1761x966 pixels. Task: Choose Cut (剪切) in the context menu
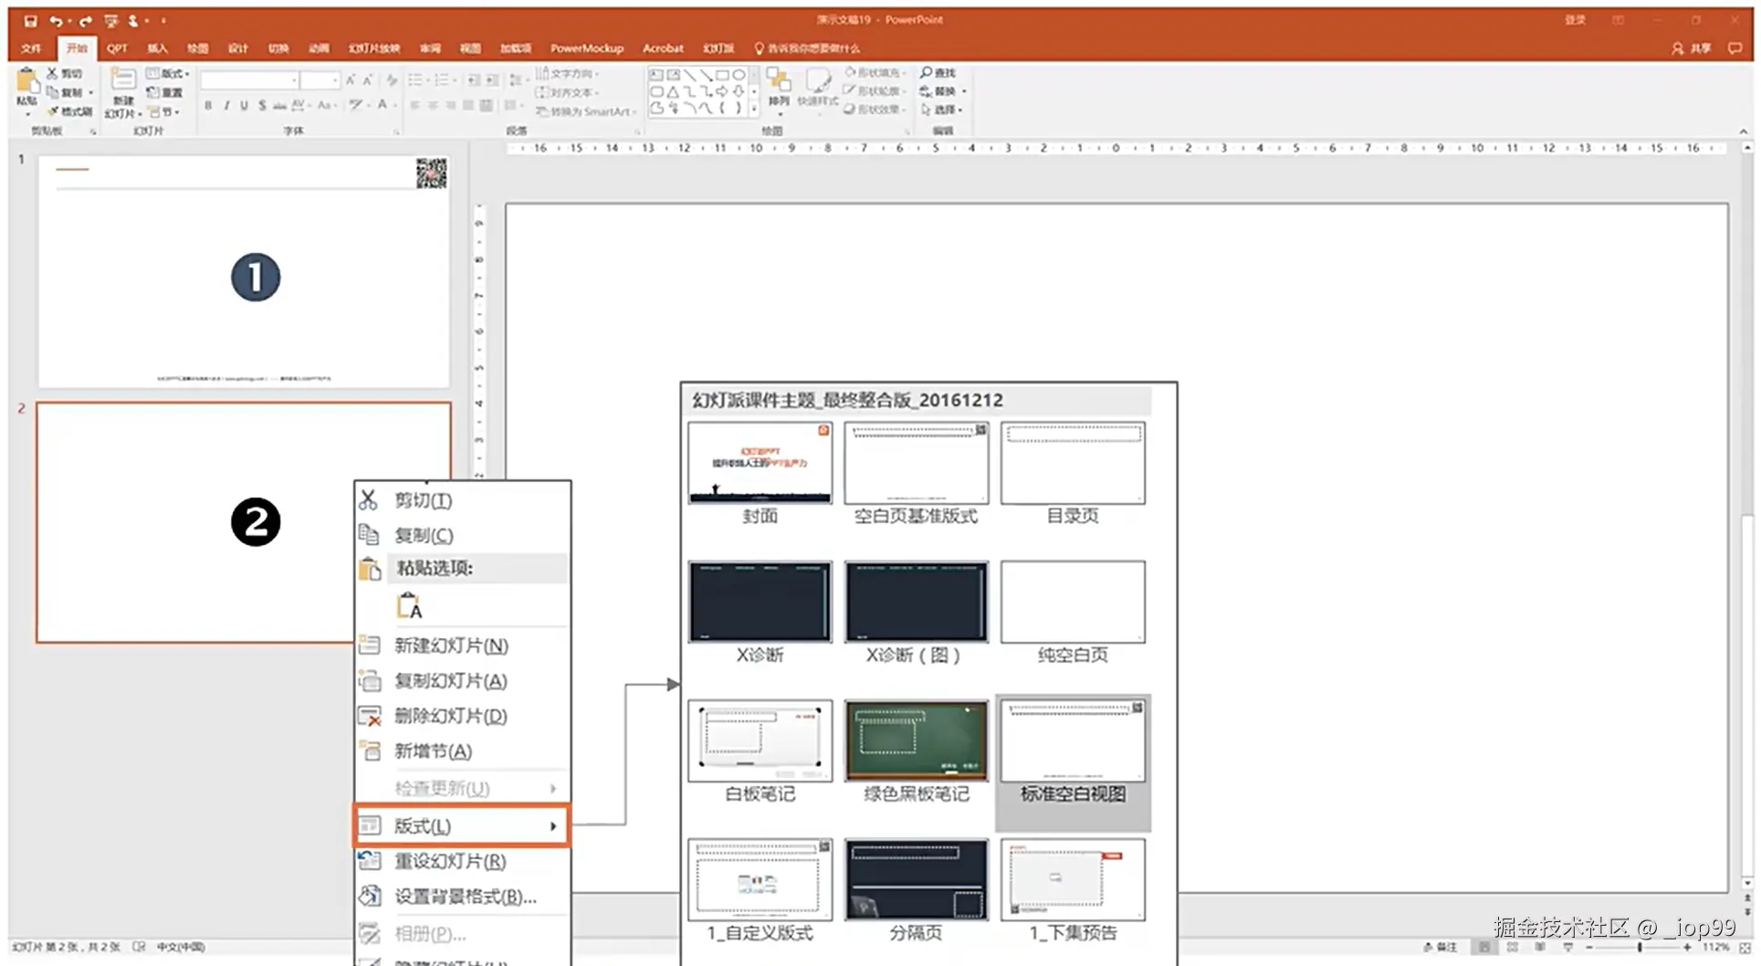tap(462, 500)
